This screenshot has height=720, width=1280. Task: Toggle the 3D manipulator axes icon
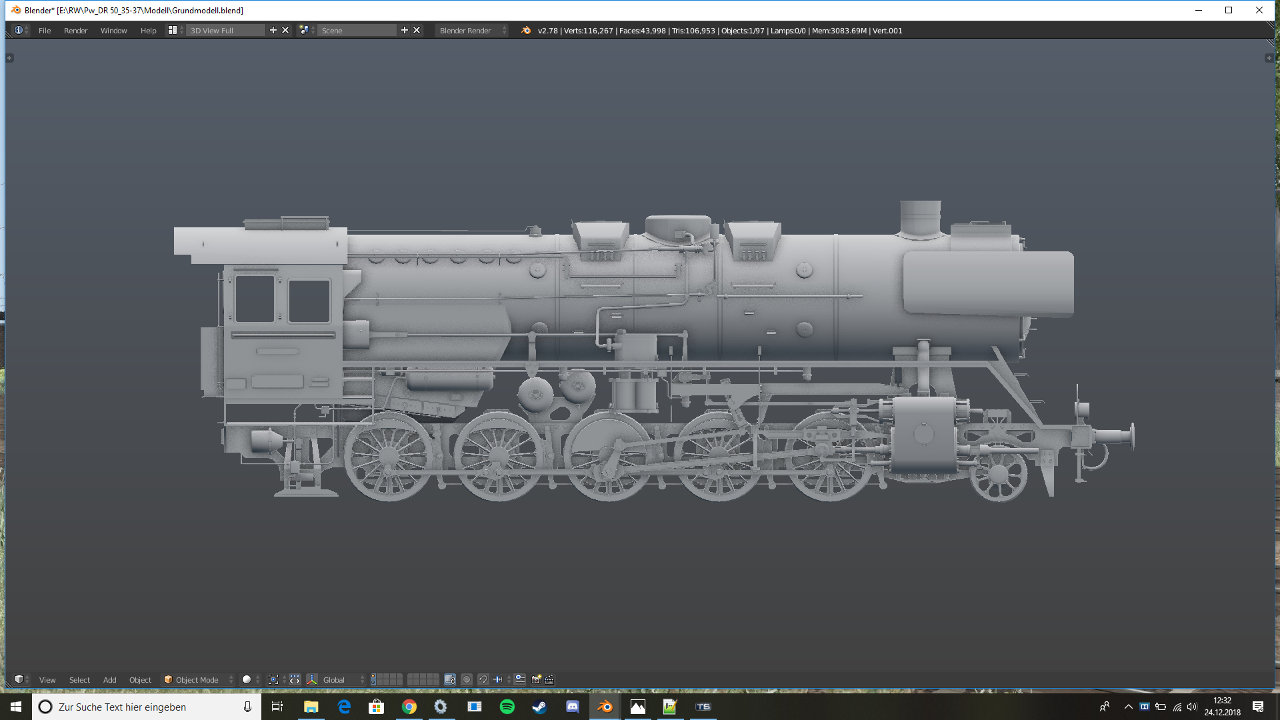[x=311, y=680]
